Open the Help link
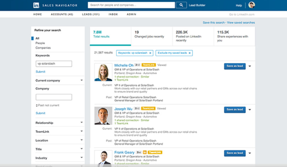Screen dimensions: 287x167 tap(239, 5)
